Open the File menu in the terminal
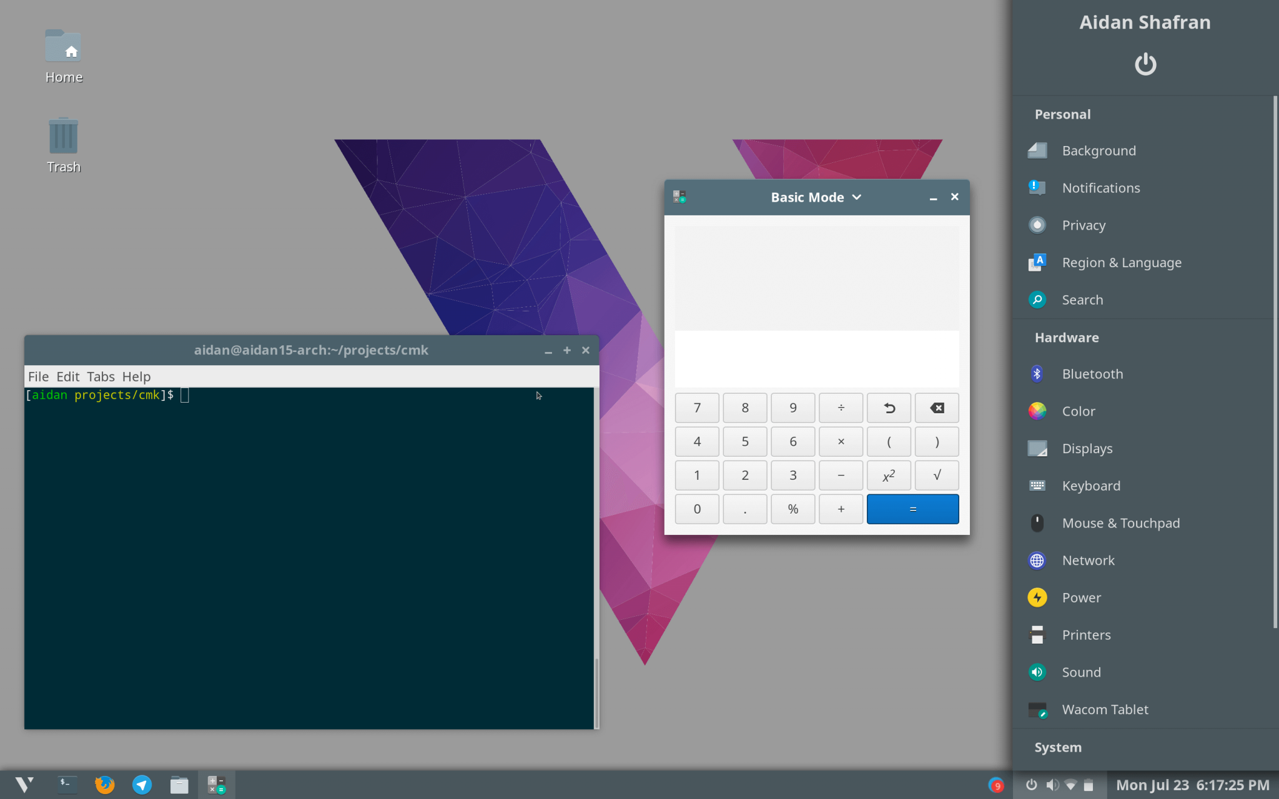Screen dimensions: 1279x799 pos(38,376)
